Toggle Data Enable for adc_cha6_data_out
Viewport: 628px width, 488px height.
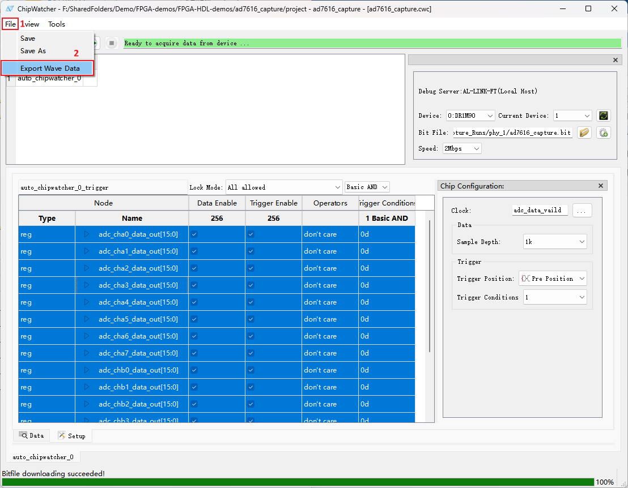click(194, 336)
